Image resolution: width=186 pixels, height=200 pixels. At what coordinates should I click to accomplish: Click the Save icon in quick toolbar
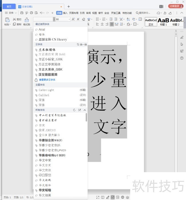click(x=22, y=13)
